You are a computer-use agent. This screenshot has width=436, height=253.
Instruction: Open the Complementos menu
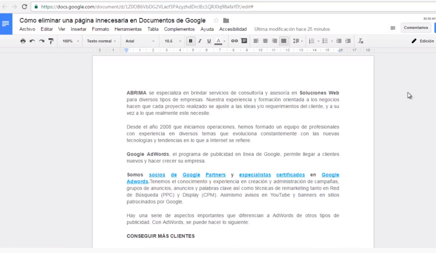[179, 29]
